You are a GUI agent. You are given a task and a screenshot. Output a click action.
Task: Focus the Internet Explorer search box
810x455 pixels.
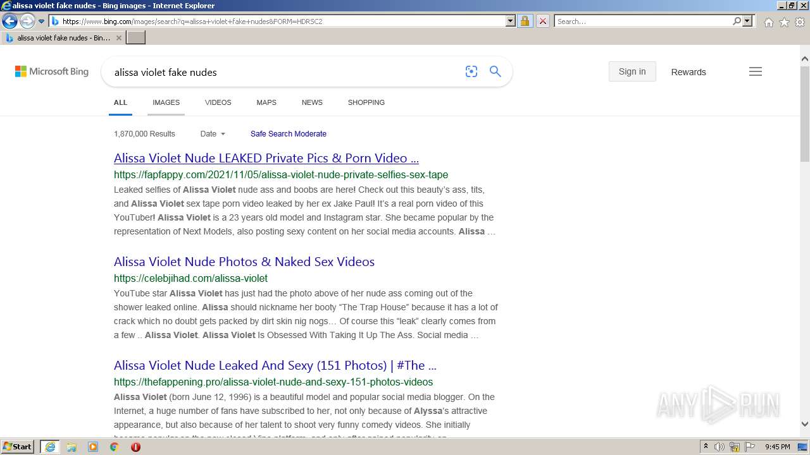(642, 21)
